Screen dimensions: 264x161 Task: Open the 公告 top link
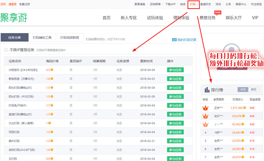tap(228, 4)
